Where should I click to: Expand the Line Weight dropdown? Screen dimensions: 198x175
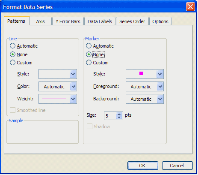point(58,99)
